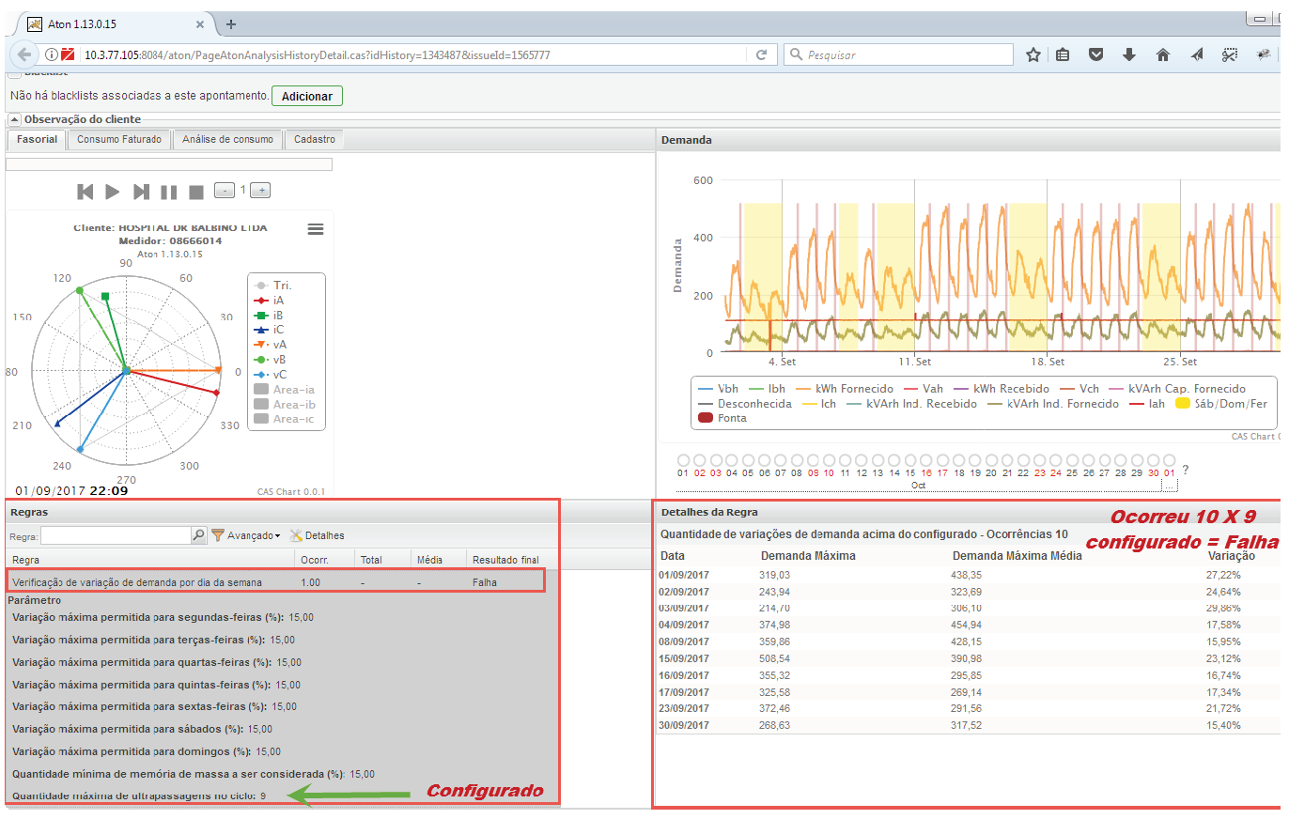Open Firefox downloads arrow icon
Viewport: 1289px width, 819px height.
(x=1129, y=54)
